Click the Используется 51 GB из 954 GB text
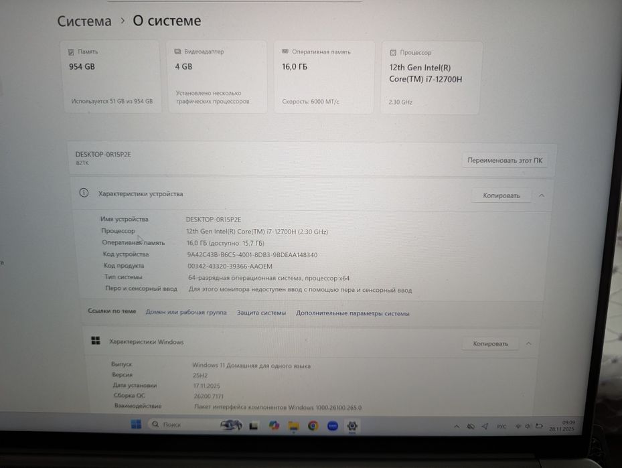Viewport: 622px width, 468px height. 112,101
